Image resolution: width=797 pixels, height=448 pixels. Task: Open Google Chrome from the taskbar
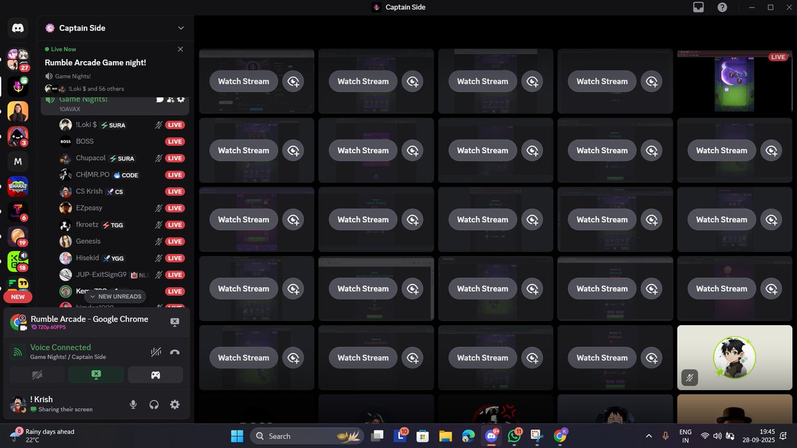tap(561, 436)
